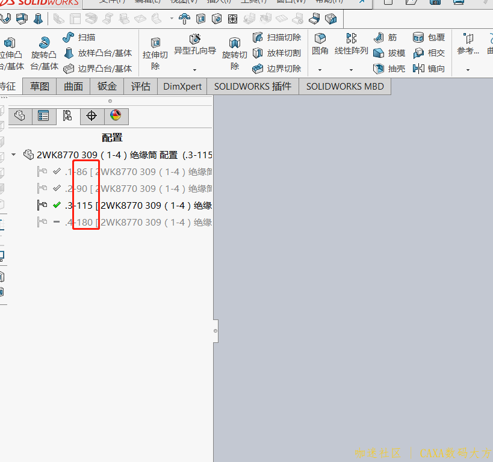Select the 筋 rib tool

tap(385, 37)
